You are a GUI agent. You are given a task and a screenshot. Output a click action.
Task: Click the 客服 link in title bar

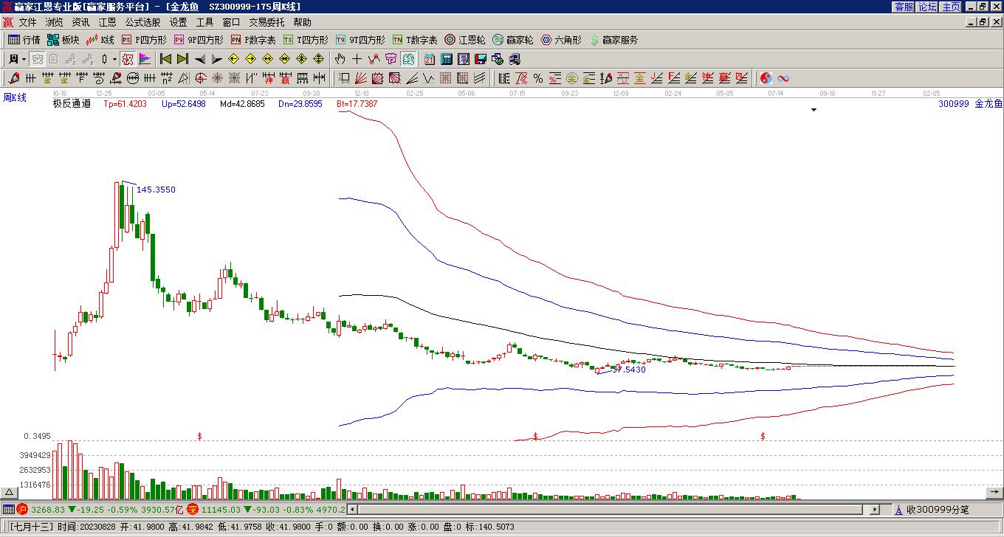pos(904,7)
